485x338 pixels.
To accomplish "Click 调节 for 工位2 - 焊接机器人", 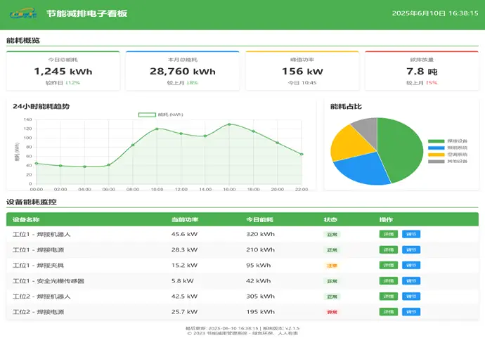I will [411, 296].
